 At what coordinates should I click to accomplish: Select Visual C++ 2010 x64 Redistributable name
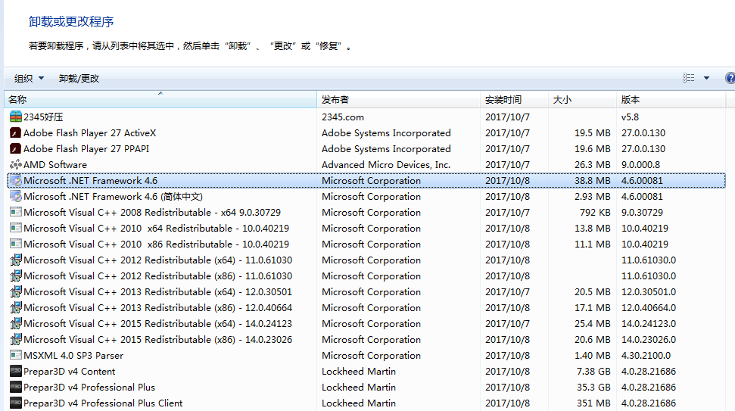(156, 229)
